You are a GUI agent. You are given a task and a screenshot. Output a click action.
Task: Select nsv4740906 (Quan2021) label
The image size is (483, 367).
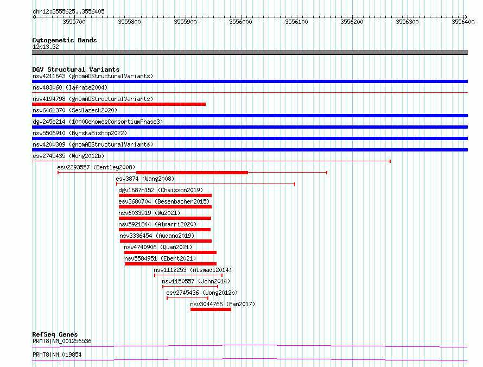point(158,247)
